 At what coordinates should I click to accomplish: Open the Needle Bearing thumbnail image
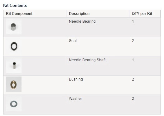pyautogui.click(x=14, y=26)
